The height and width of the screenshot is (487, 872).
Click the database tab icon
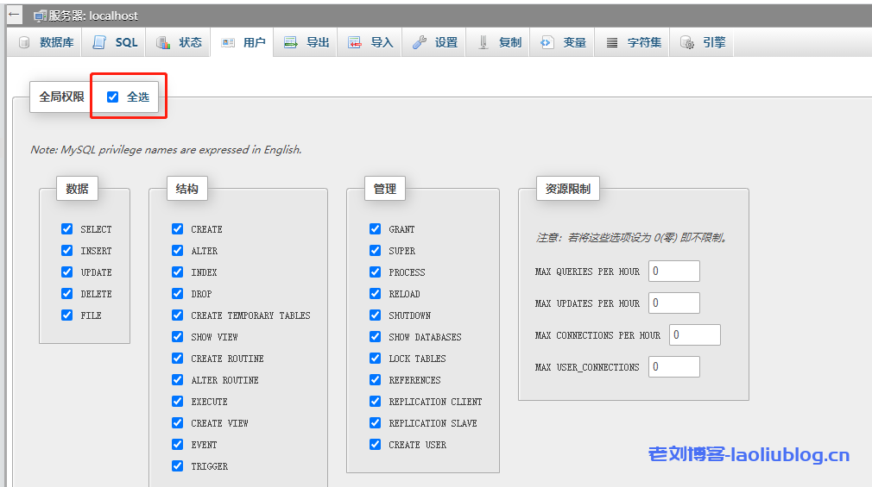24,42
